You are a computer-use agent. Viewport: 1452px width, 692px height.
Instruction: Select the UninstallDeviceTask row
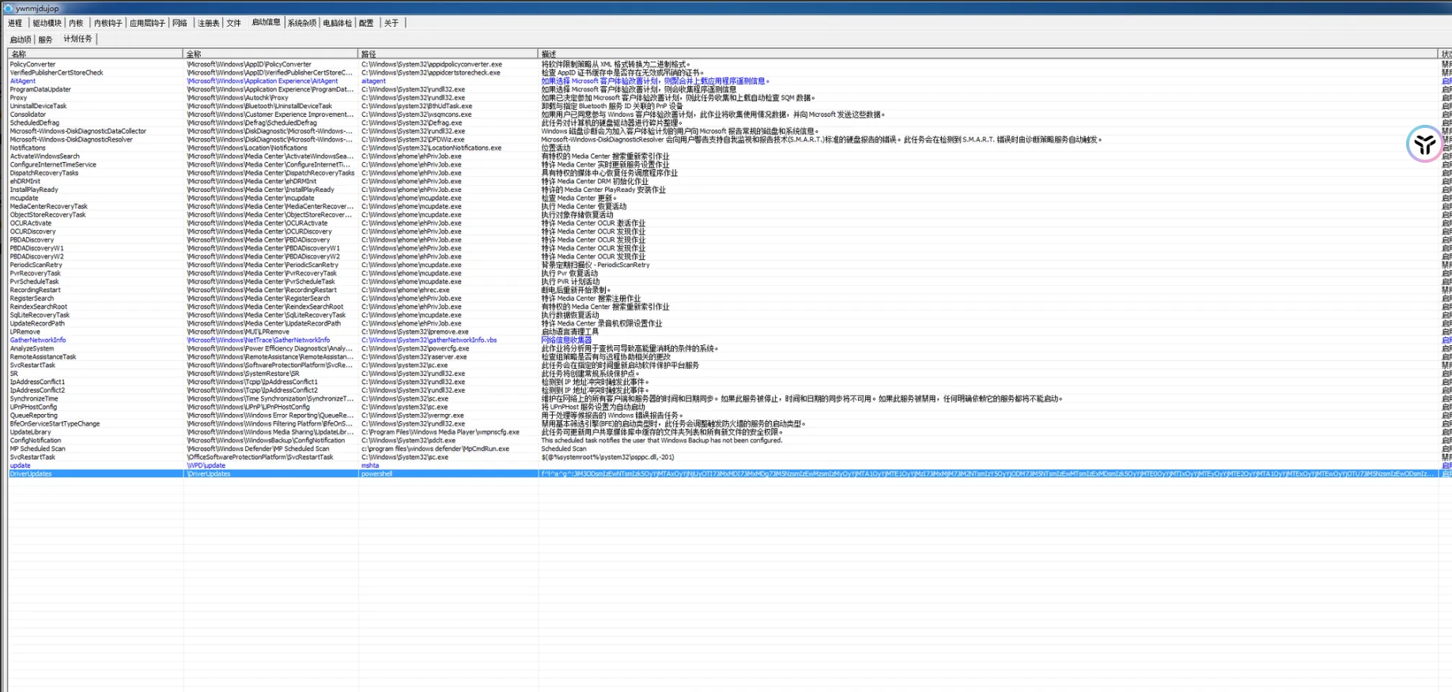[x=729, y=106]
